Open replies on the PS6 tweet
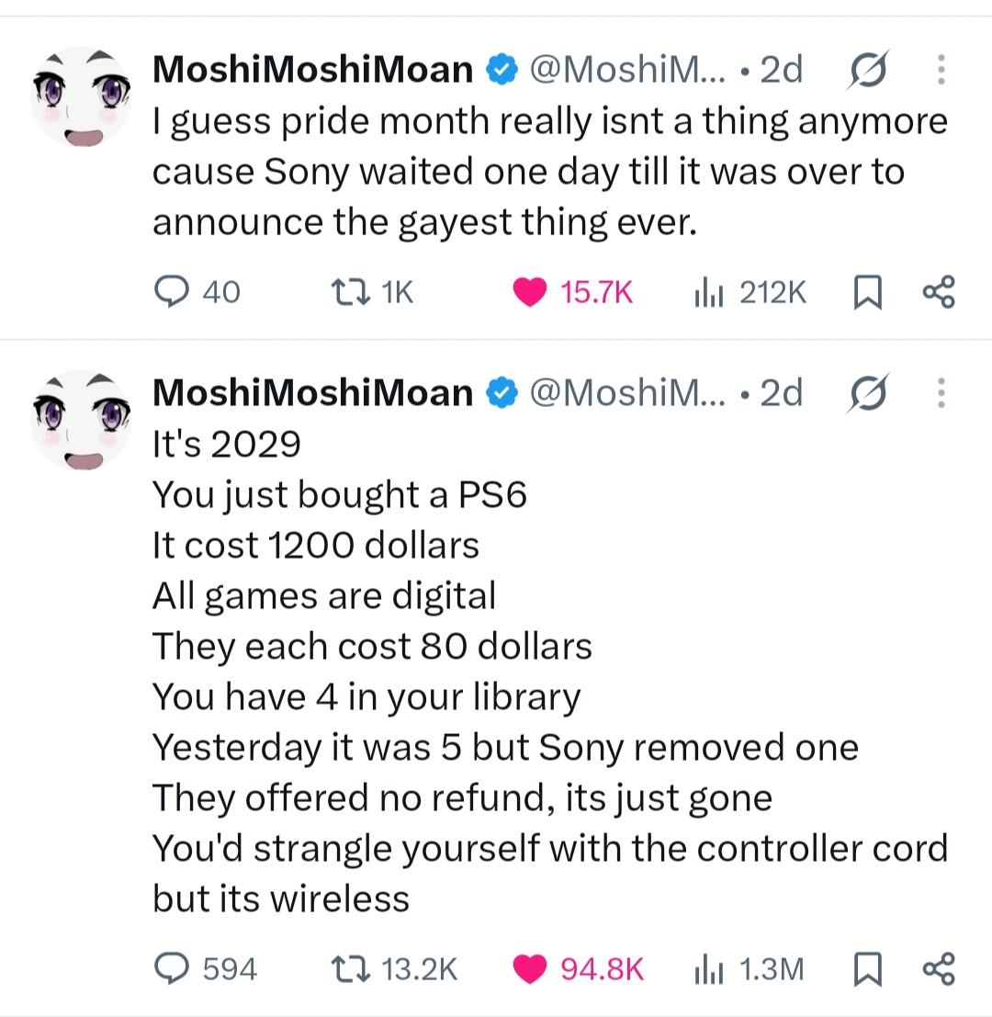992x1017 pixels. click(x=206, y=969)
